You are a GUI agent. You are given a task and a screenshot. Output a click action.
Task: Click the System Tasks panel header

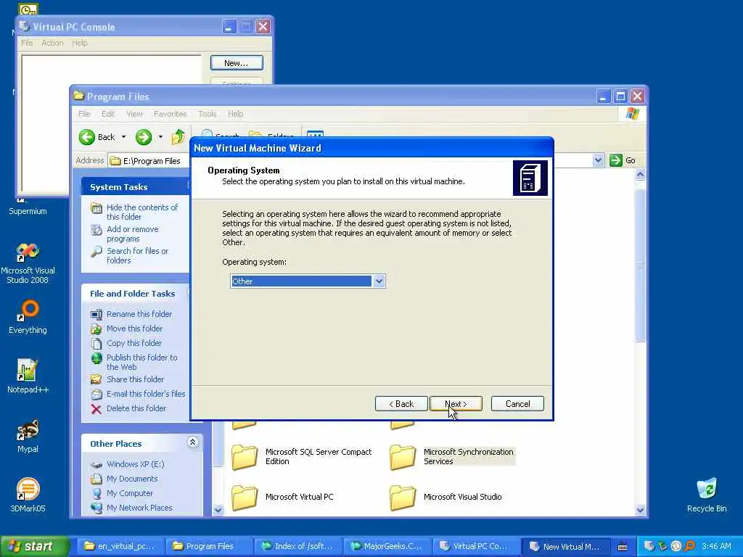pyautogui.click(x=136, y=187)
